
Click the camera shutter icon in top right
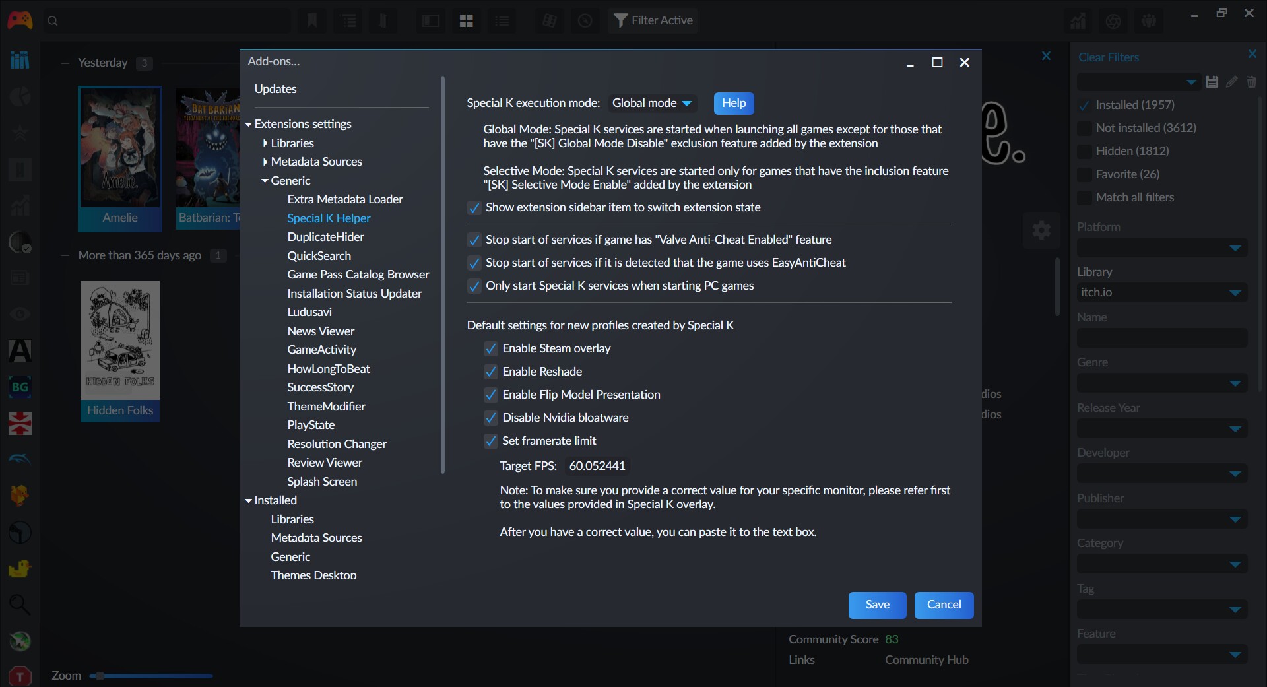pyautogui.click(x=1113, y=20)
